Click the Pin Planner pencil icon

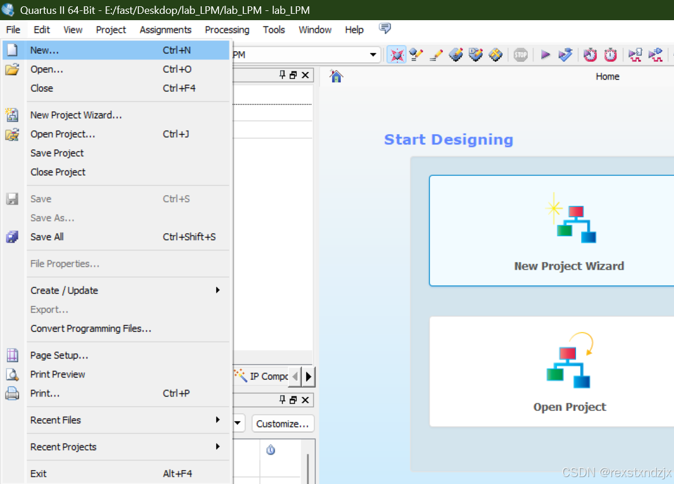coord(436,55)
